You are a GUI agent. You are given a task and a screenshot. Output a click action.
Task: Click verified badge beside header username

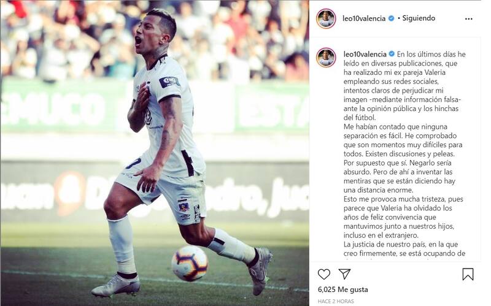[391, 18]
